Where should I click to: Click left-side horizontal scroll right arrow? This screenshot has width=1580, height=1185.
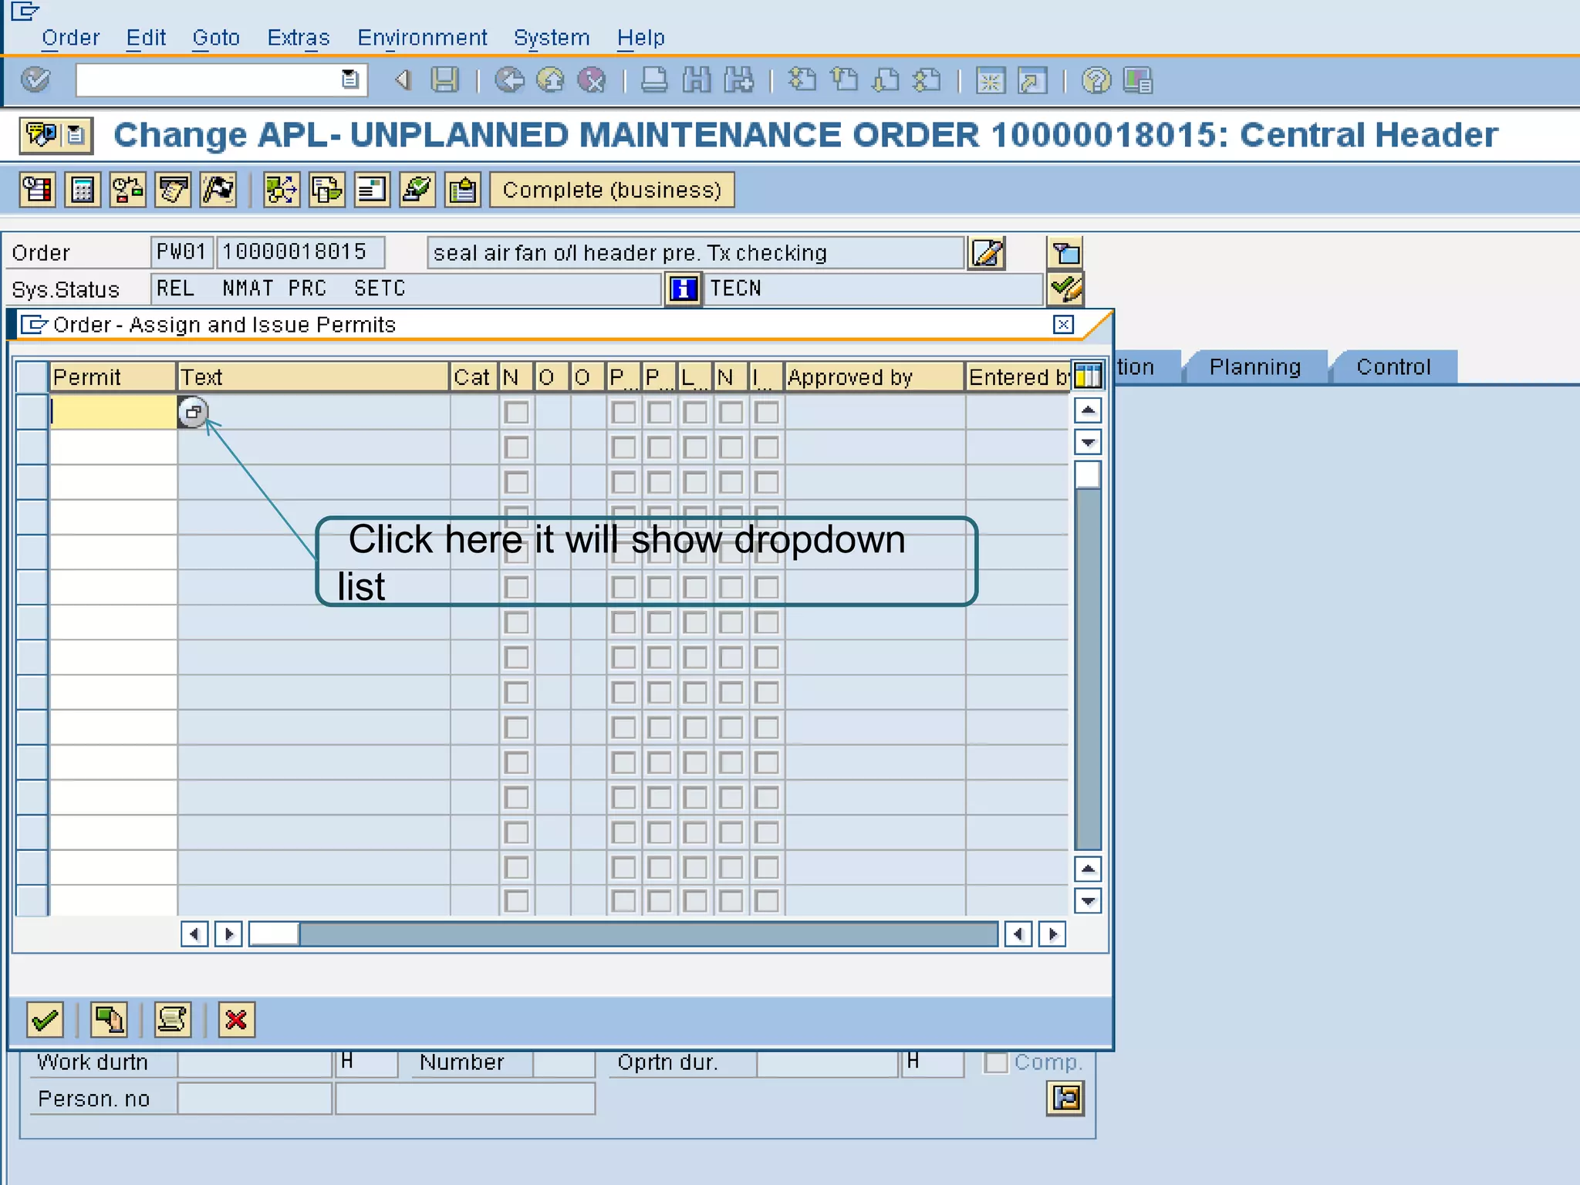228,934
